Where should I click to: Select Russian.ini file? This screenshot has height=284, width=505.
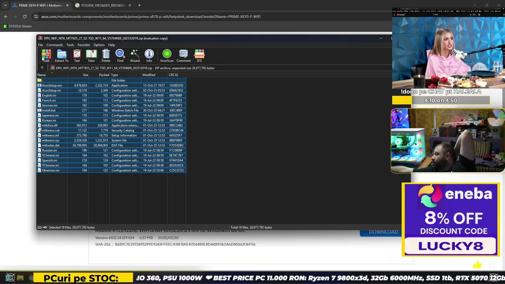point(111,150)
